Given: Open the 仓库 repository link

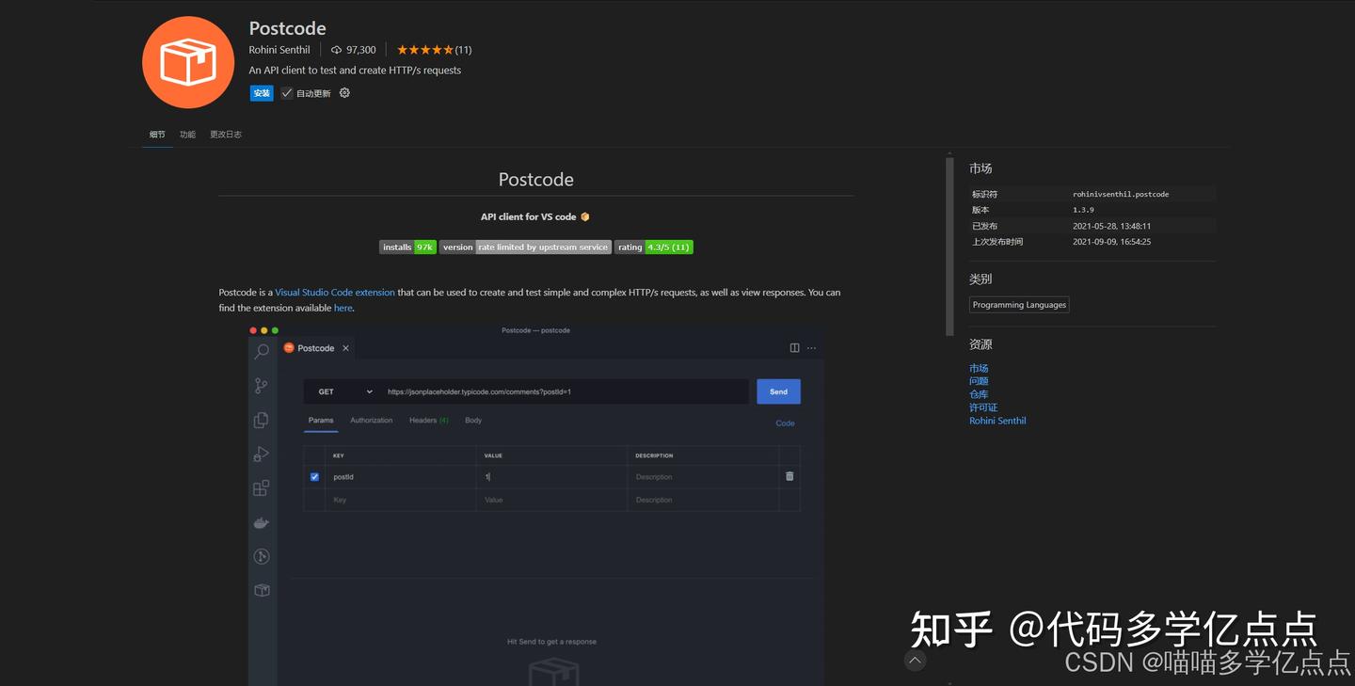Looking at the screenshot, I should (979, 394).
